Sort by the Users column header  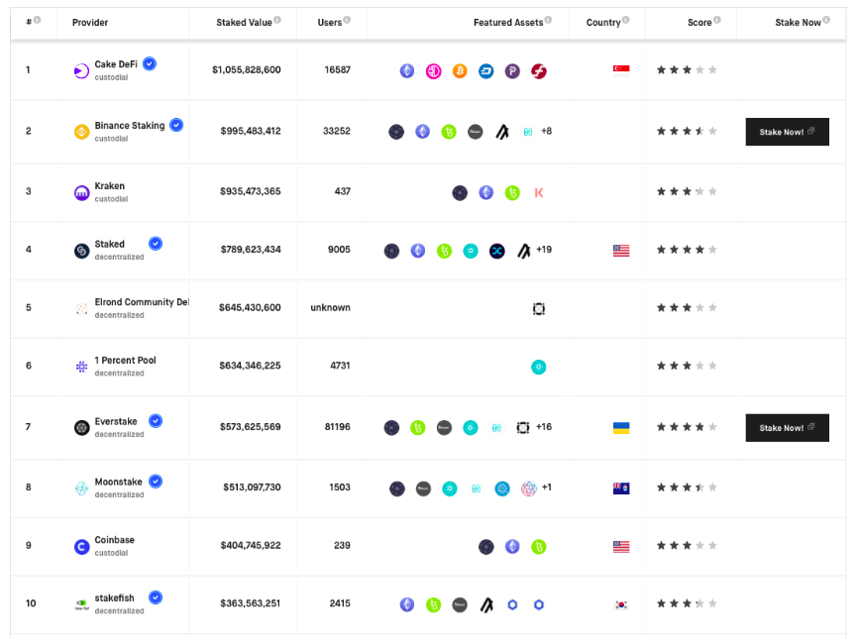click(x=330, y=23)
